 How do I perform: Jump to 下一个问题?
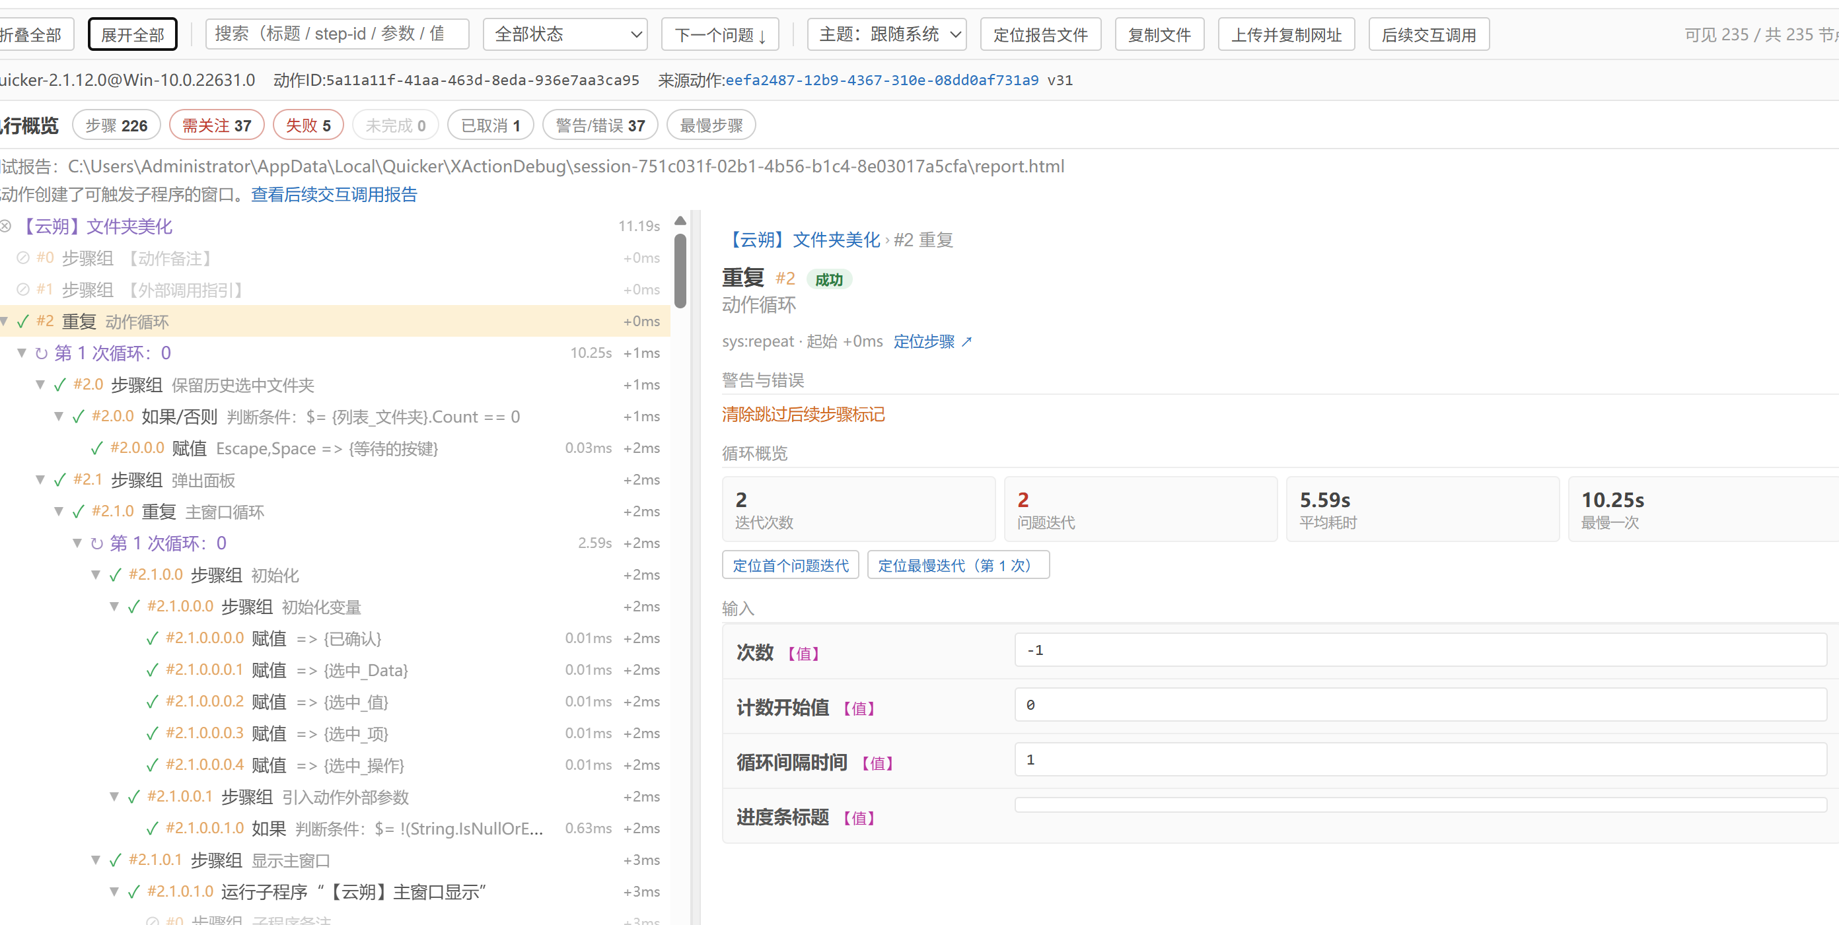coord(719,34)
